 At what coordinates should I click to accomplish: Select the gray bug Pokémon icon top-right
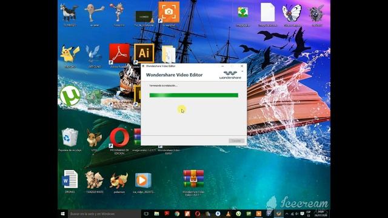click(316, 13)
